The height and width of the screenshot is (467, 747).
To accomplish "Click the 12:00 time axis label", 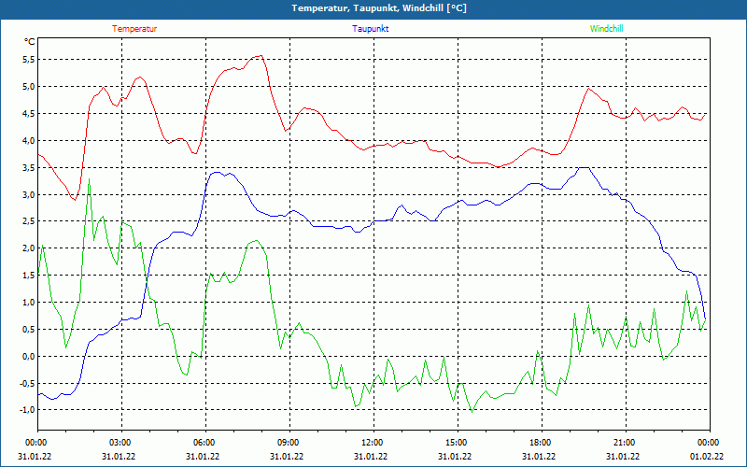I will pos(371,443).
